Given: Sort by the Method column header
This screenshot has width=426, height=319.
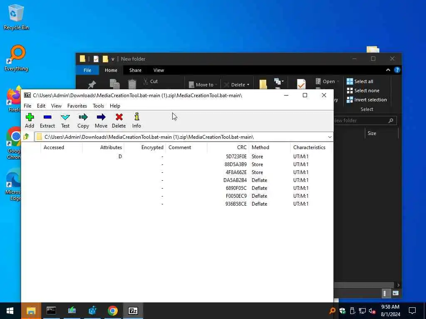Looking at the screenshot, I should (270, 147).
